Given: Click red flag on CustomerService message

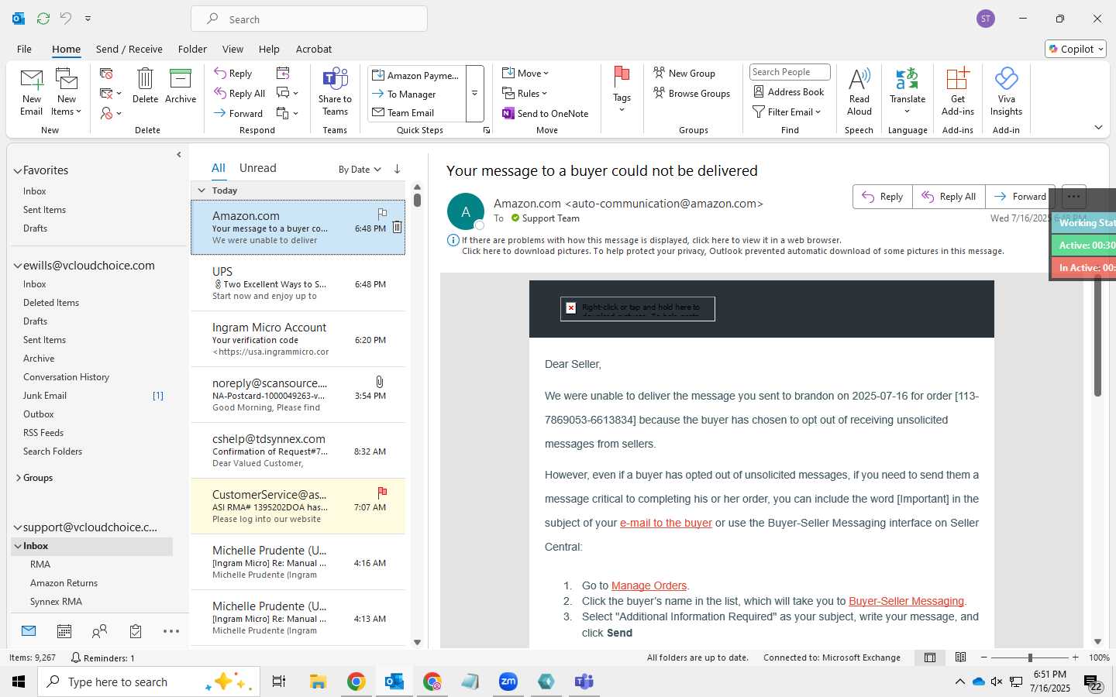Looking at the screenshot, I should 382,493.
